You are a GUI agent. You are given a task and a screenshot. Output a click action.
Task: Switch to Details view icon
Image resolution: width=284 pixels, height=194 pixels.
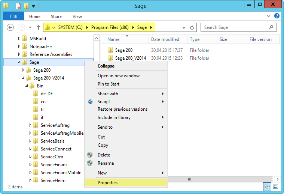(267, 187)
